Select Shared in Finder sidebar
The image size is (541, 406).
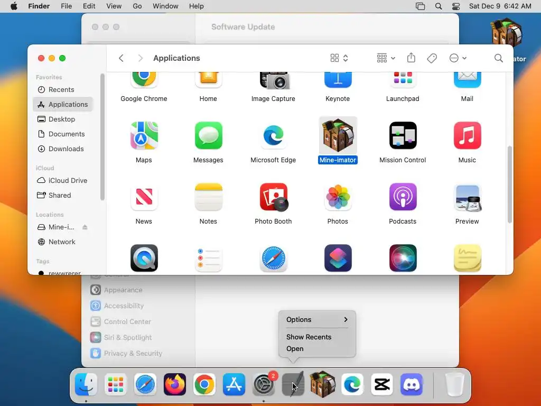click(x=63, y=196)
